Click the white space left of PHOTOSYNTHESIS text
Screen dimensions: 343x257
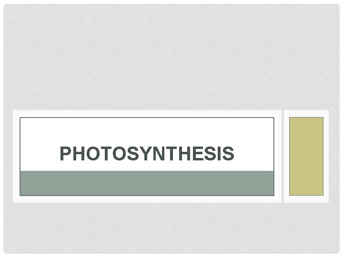[38, 154]
